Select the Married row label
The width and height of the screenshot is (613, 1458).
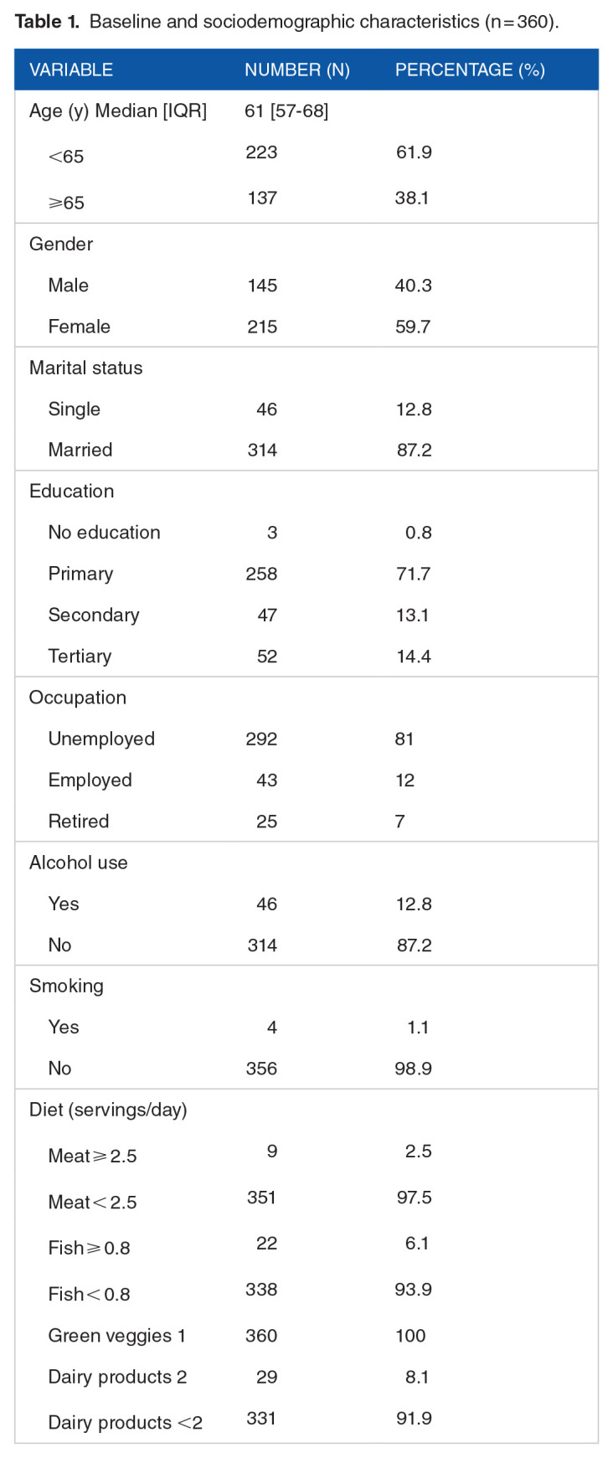click(80, 450)
